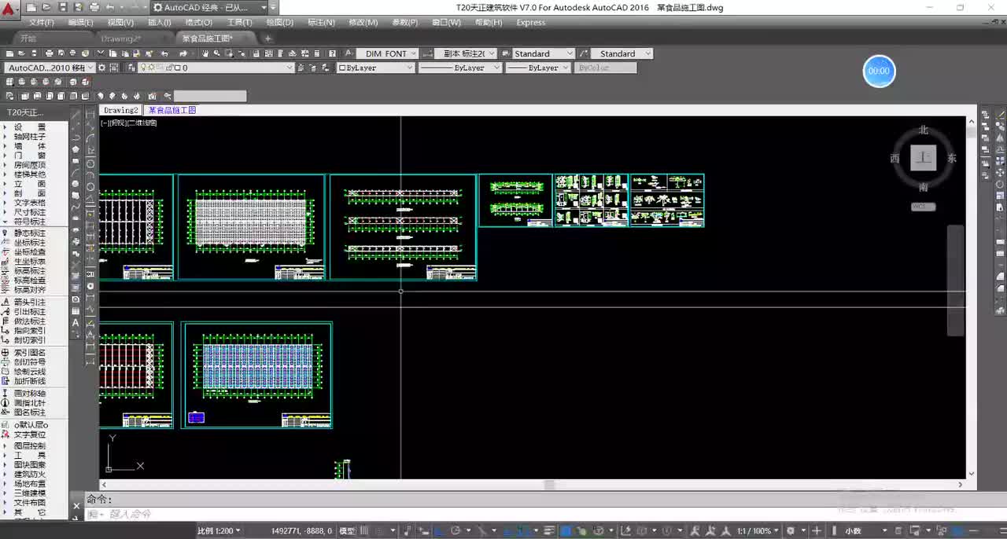
Task: Open the 窗口(W) menu
Action: [x=446, y=22]
